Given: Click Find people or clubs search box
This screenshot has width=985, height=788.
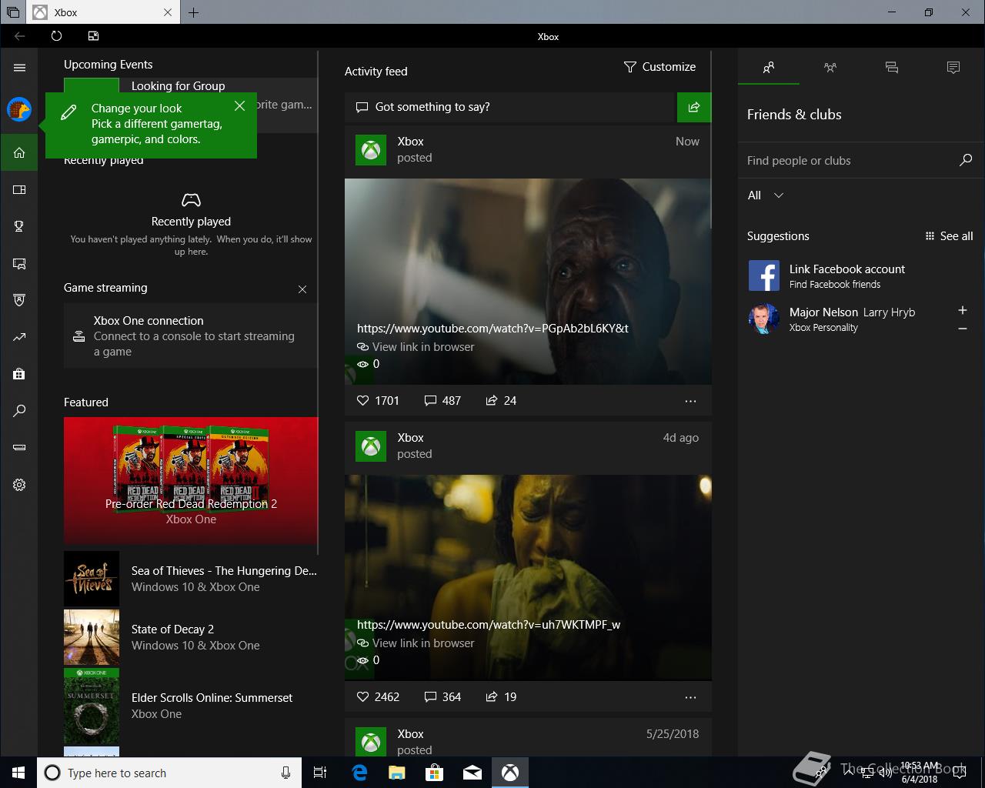Looking at the screenshot, I should [860, 160].
